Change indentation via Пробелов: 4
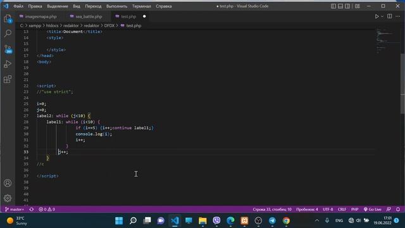Viewport: 405px width, 228px height. pos(307,209)
